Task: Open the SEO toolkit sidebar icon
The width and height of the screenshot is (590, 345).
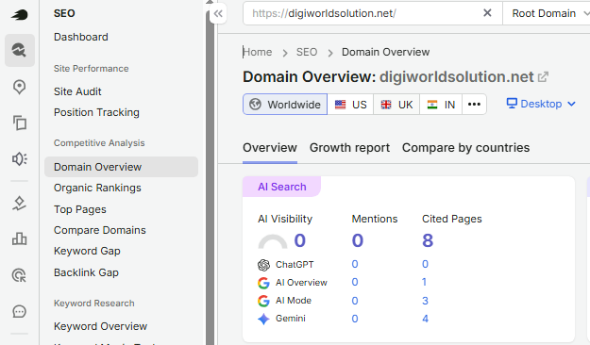Action: tap(20, 50)
